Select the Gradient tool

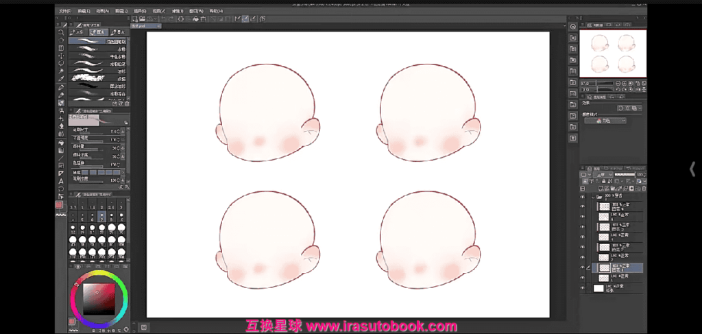click(61, 150)
